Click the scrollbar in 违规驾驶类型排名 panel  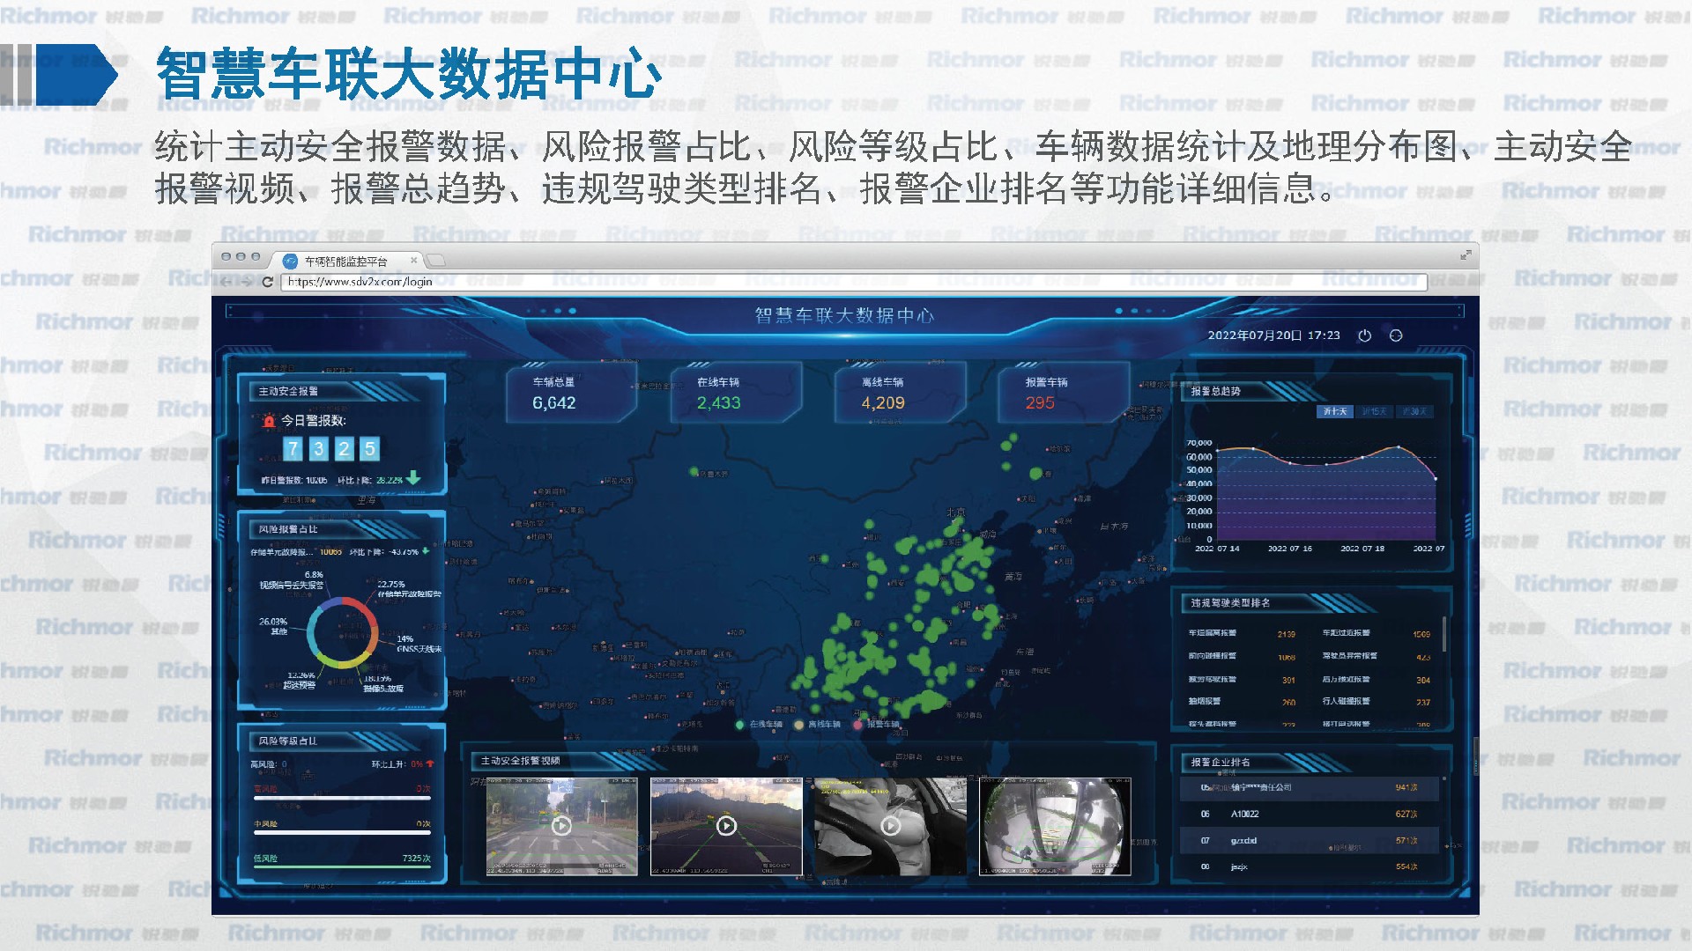tap(1443, 633)
